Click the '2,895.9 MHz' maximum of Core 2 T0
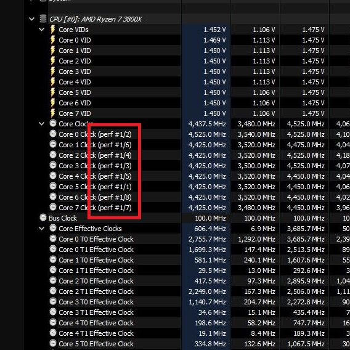This screenshot has width=350, height=350. [x=306, y=281]
